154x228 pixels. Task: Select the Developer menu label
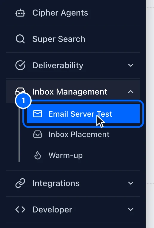[x=52, y=210]
